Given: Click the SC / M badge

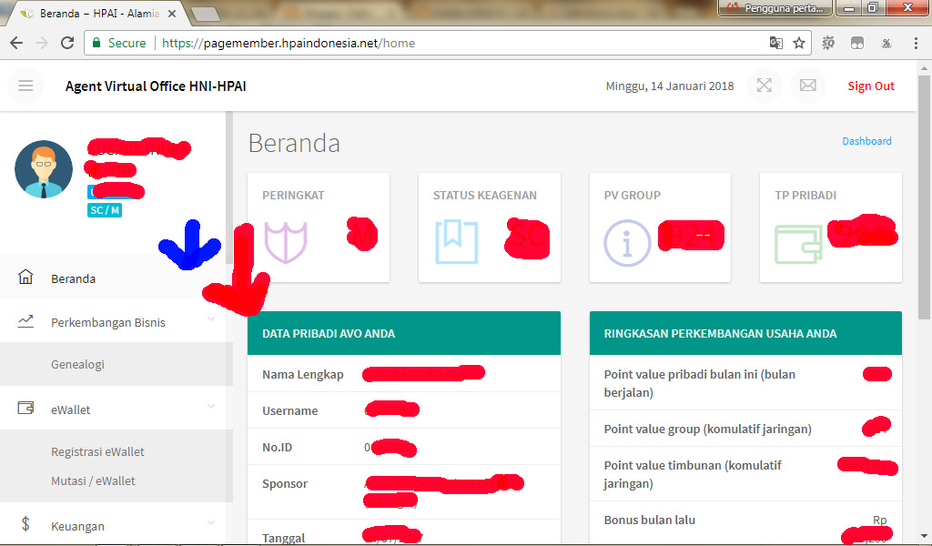Looking at the screenshot, I should pos(105,209).
